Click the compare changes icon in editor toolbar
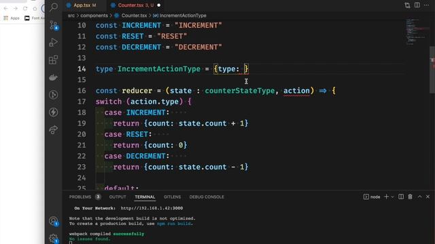 [407, 5]
